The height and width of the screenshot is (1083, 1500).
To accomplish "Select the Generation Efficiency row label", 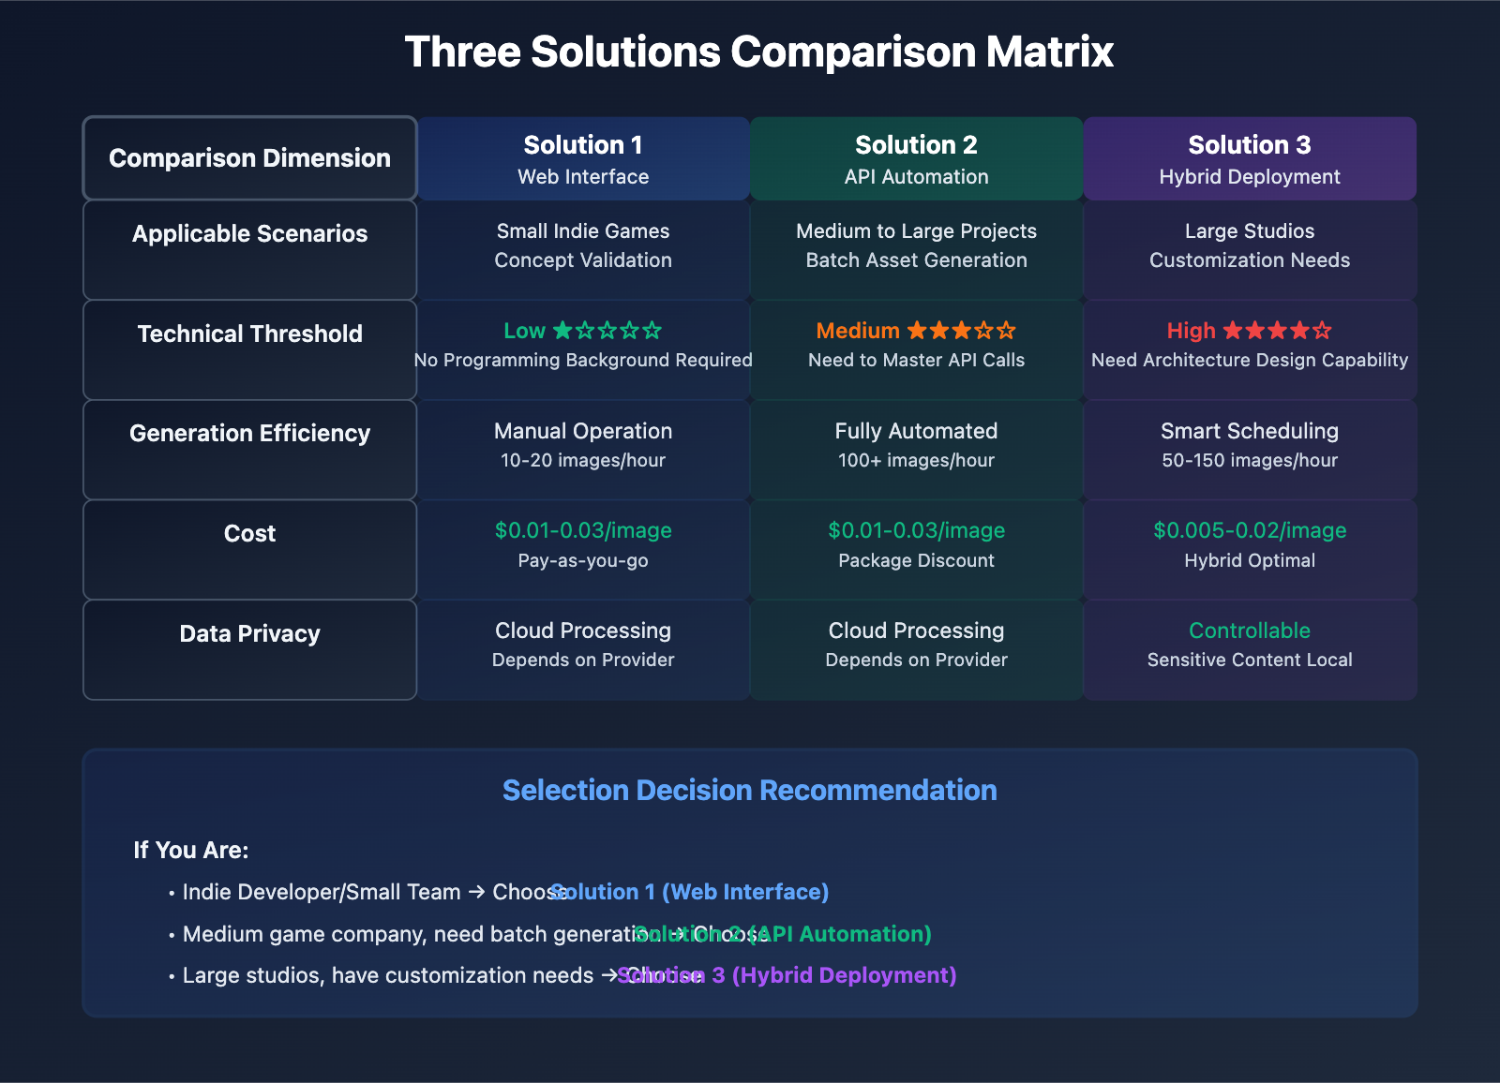I will click(249, 434).
